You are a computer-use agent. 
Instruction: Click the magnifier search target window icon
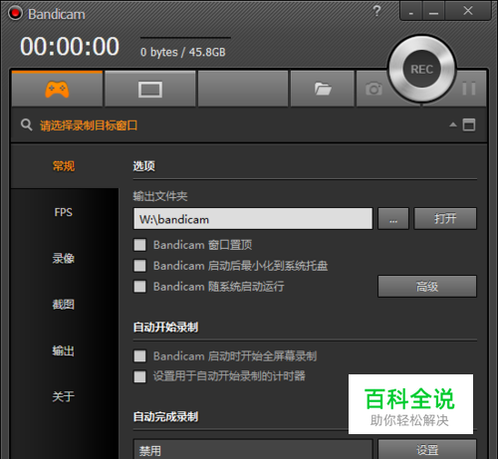pyautogui.click(x=26, y=125)
